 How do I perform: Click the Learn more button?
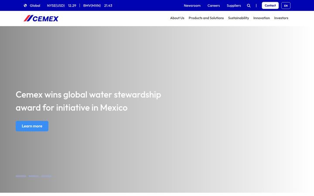32,126
